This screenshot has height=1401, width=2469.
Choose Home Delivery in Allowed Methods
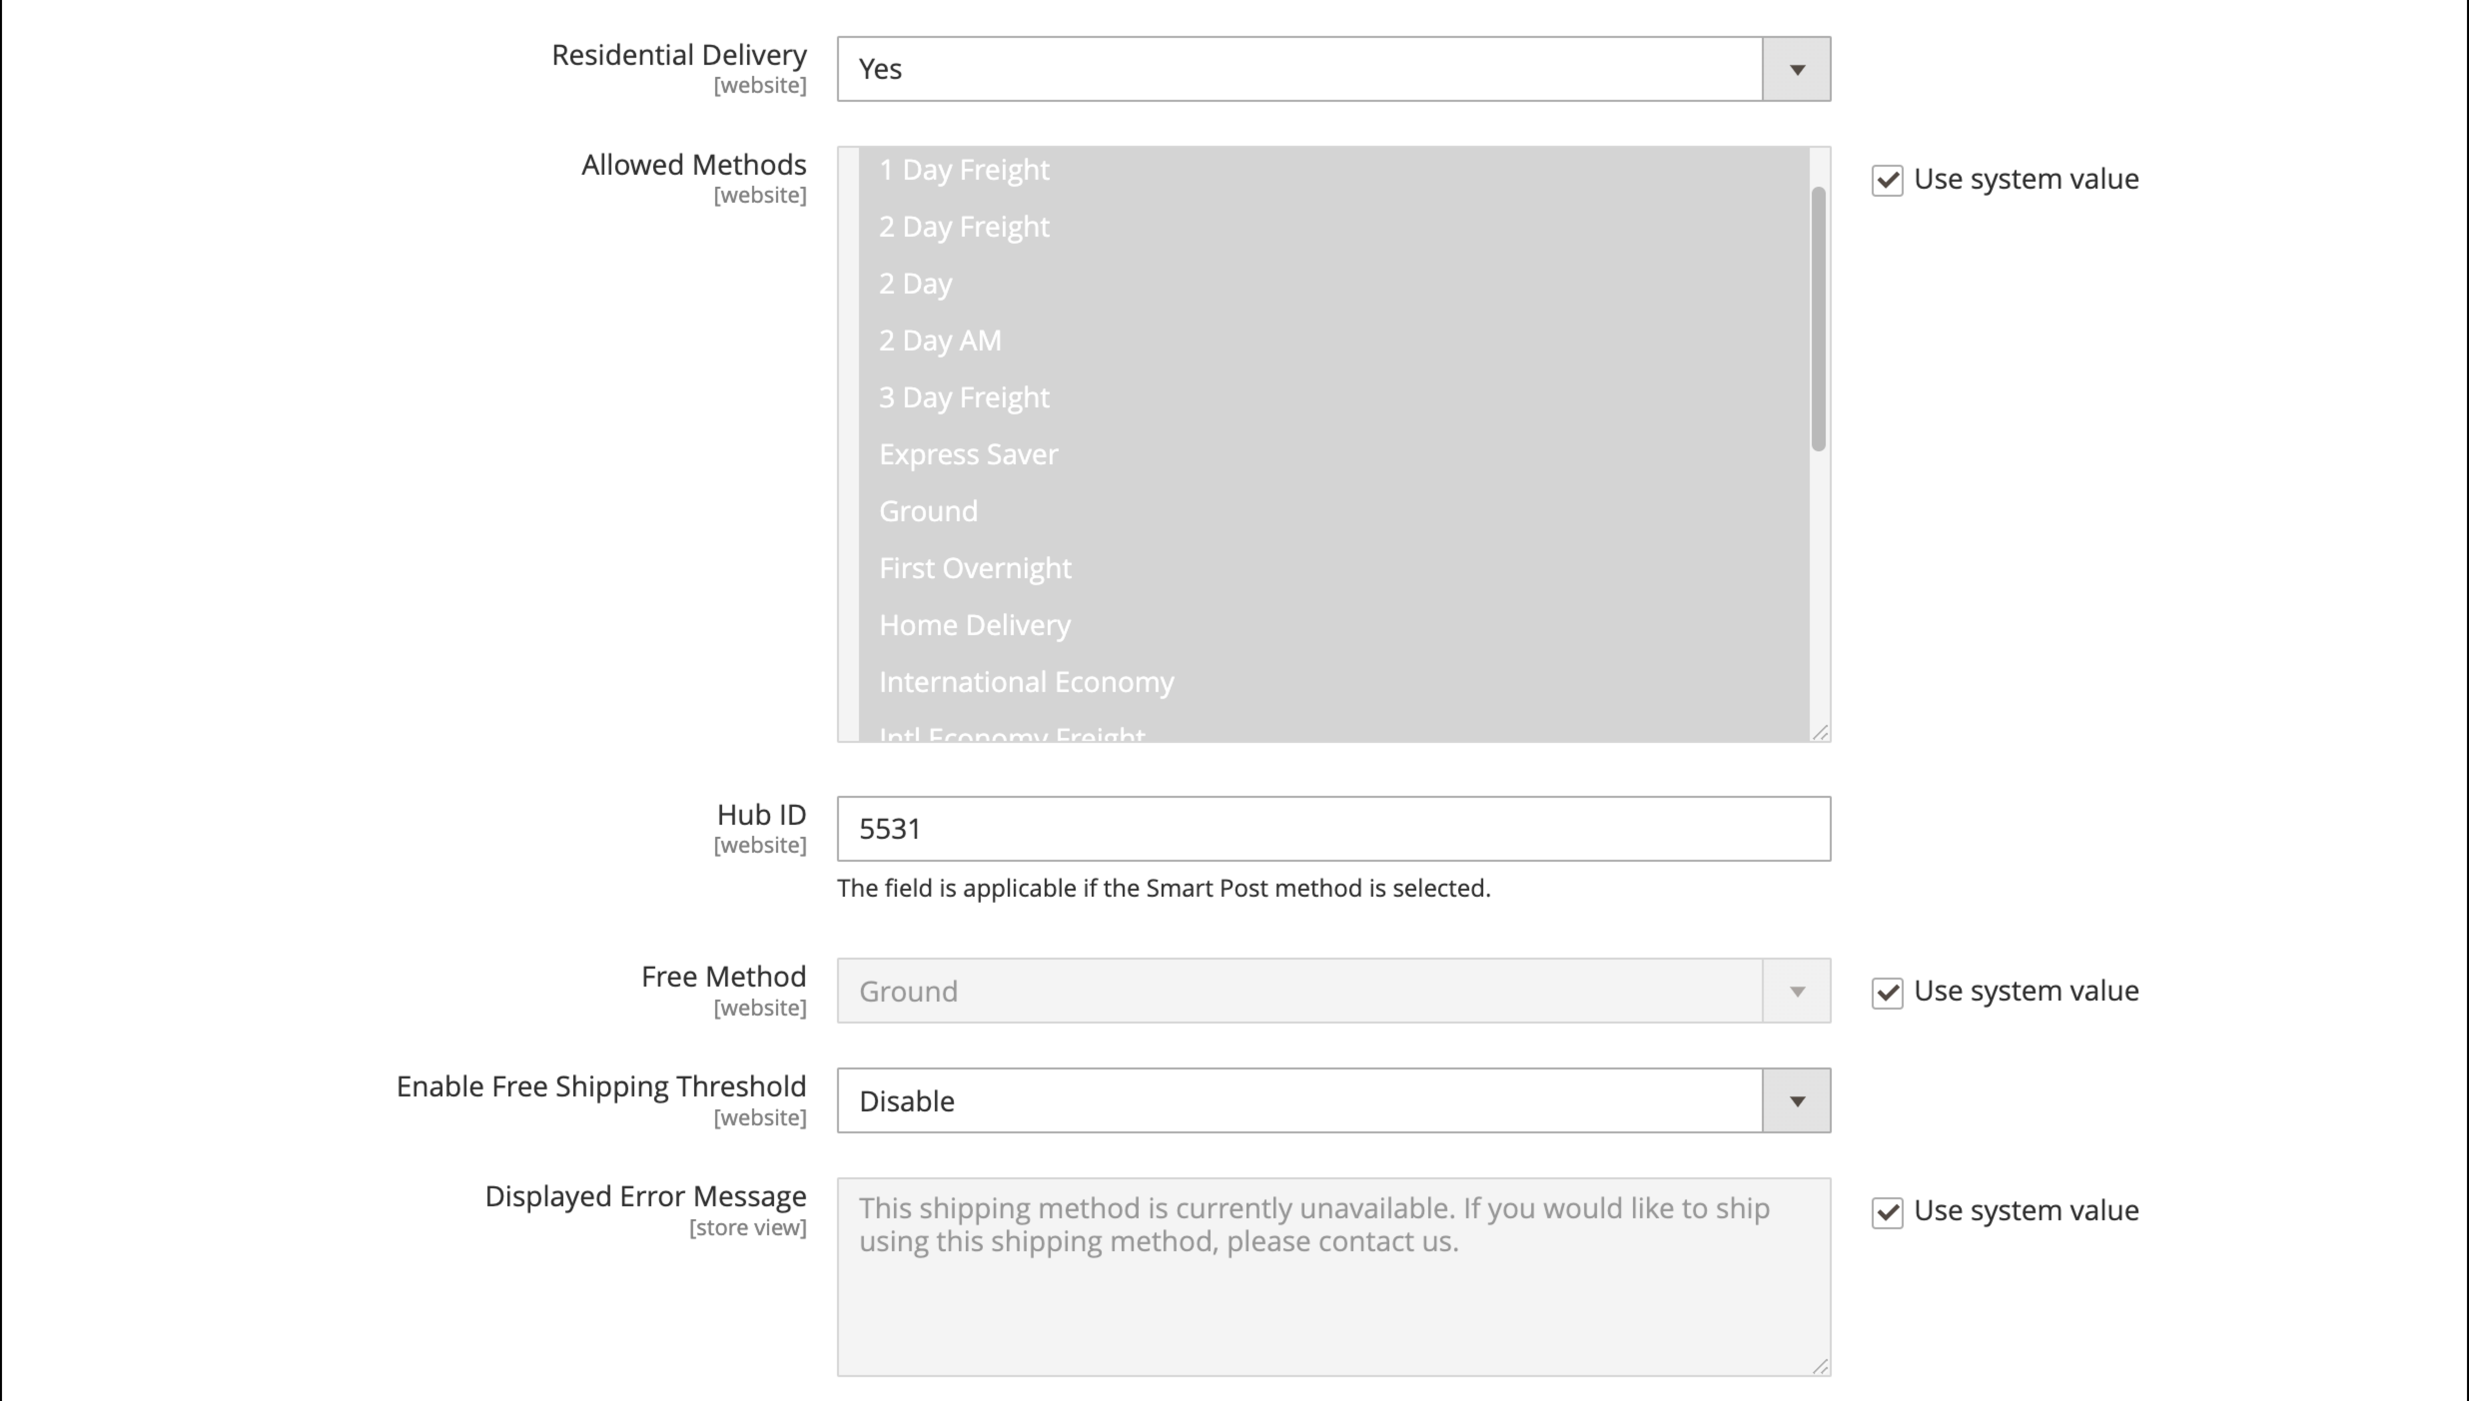[974, 626]
